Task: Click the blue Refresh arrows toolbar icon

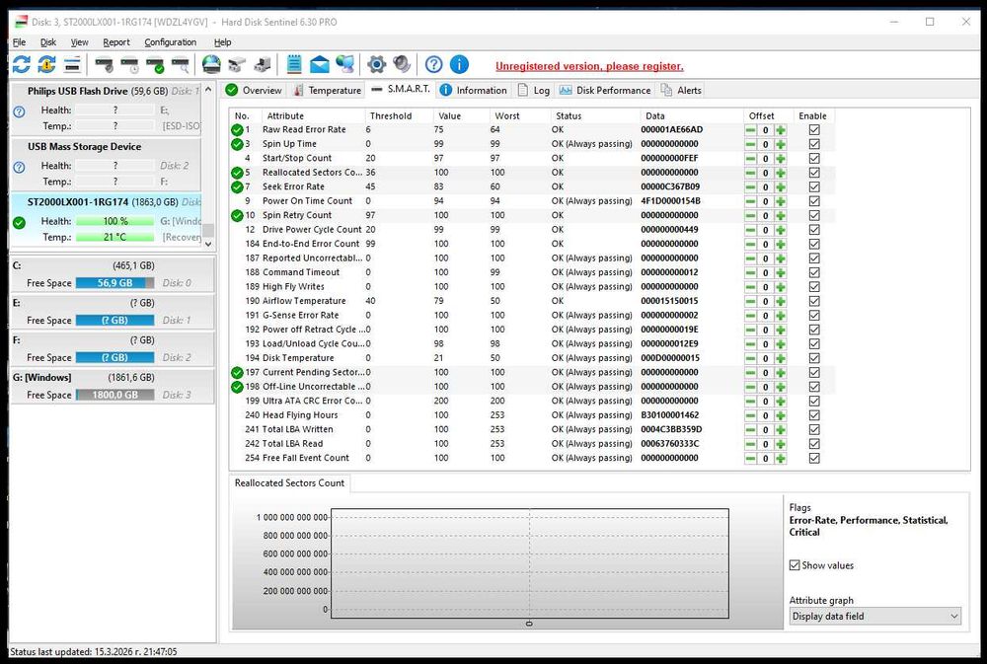Action: [x=22, y=64]
